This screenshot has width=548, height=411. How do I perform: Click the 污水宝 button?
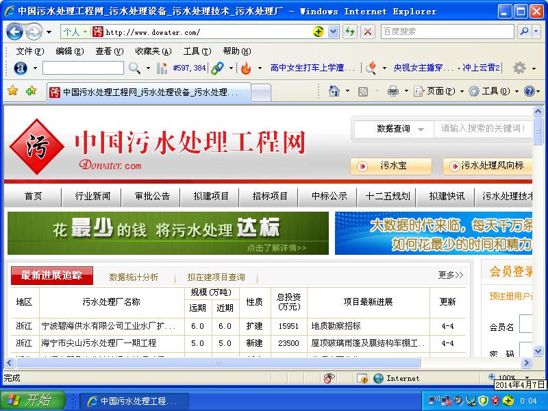(391, 166)
